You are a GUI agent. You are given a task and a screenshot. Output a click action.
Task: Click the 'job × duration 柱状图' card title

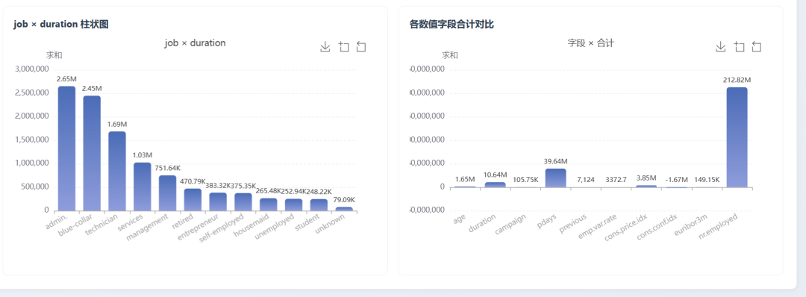click(61, 24)
